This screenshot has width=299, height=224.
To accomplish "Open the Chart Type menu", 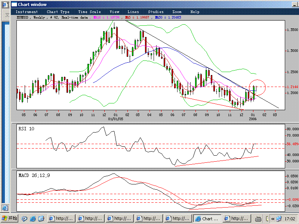I will point(58,12).
